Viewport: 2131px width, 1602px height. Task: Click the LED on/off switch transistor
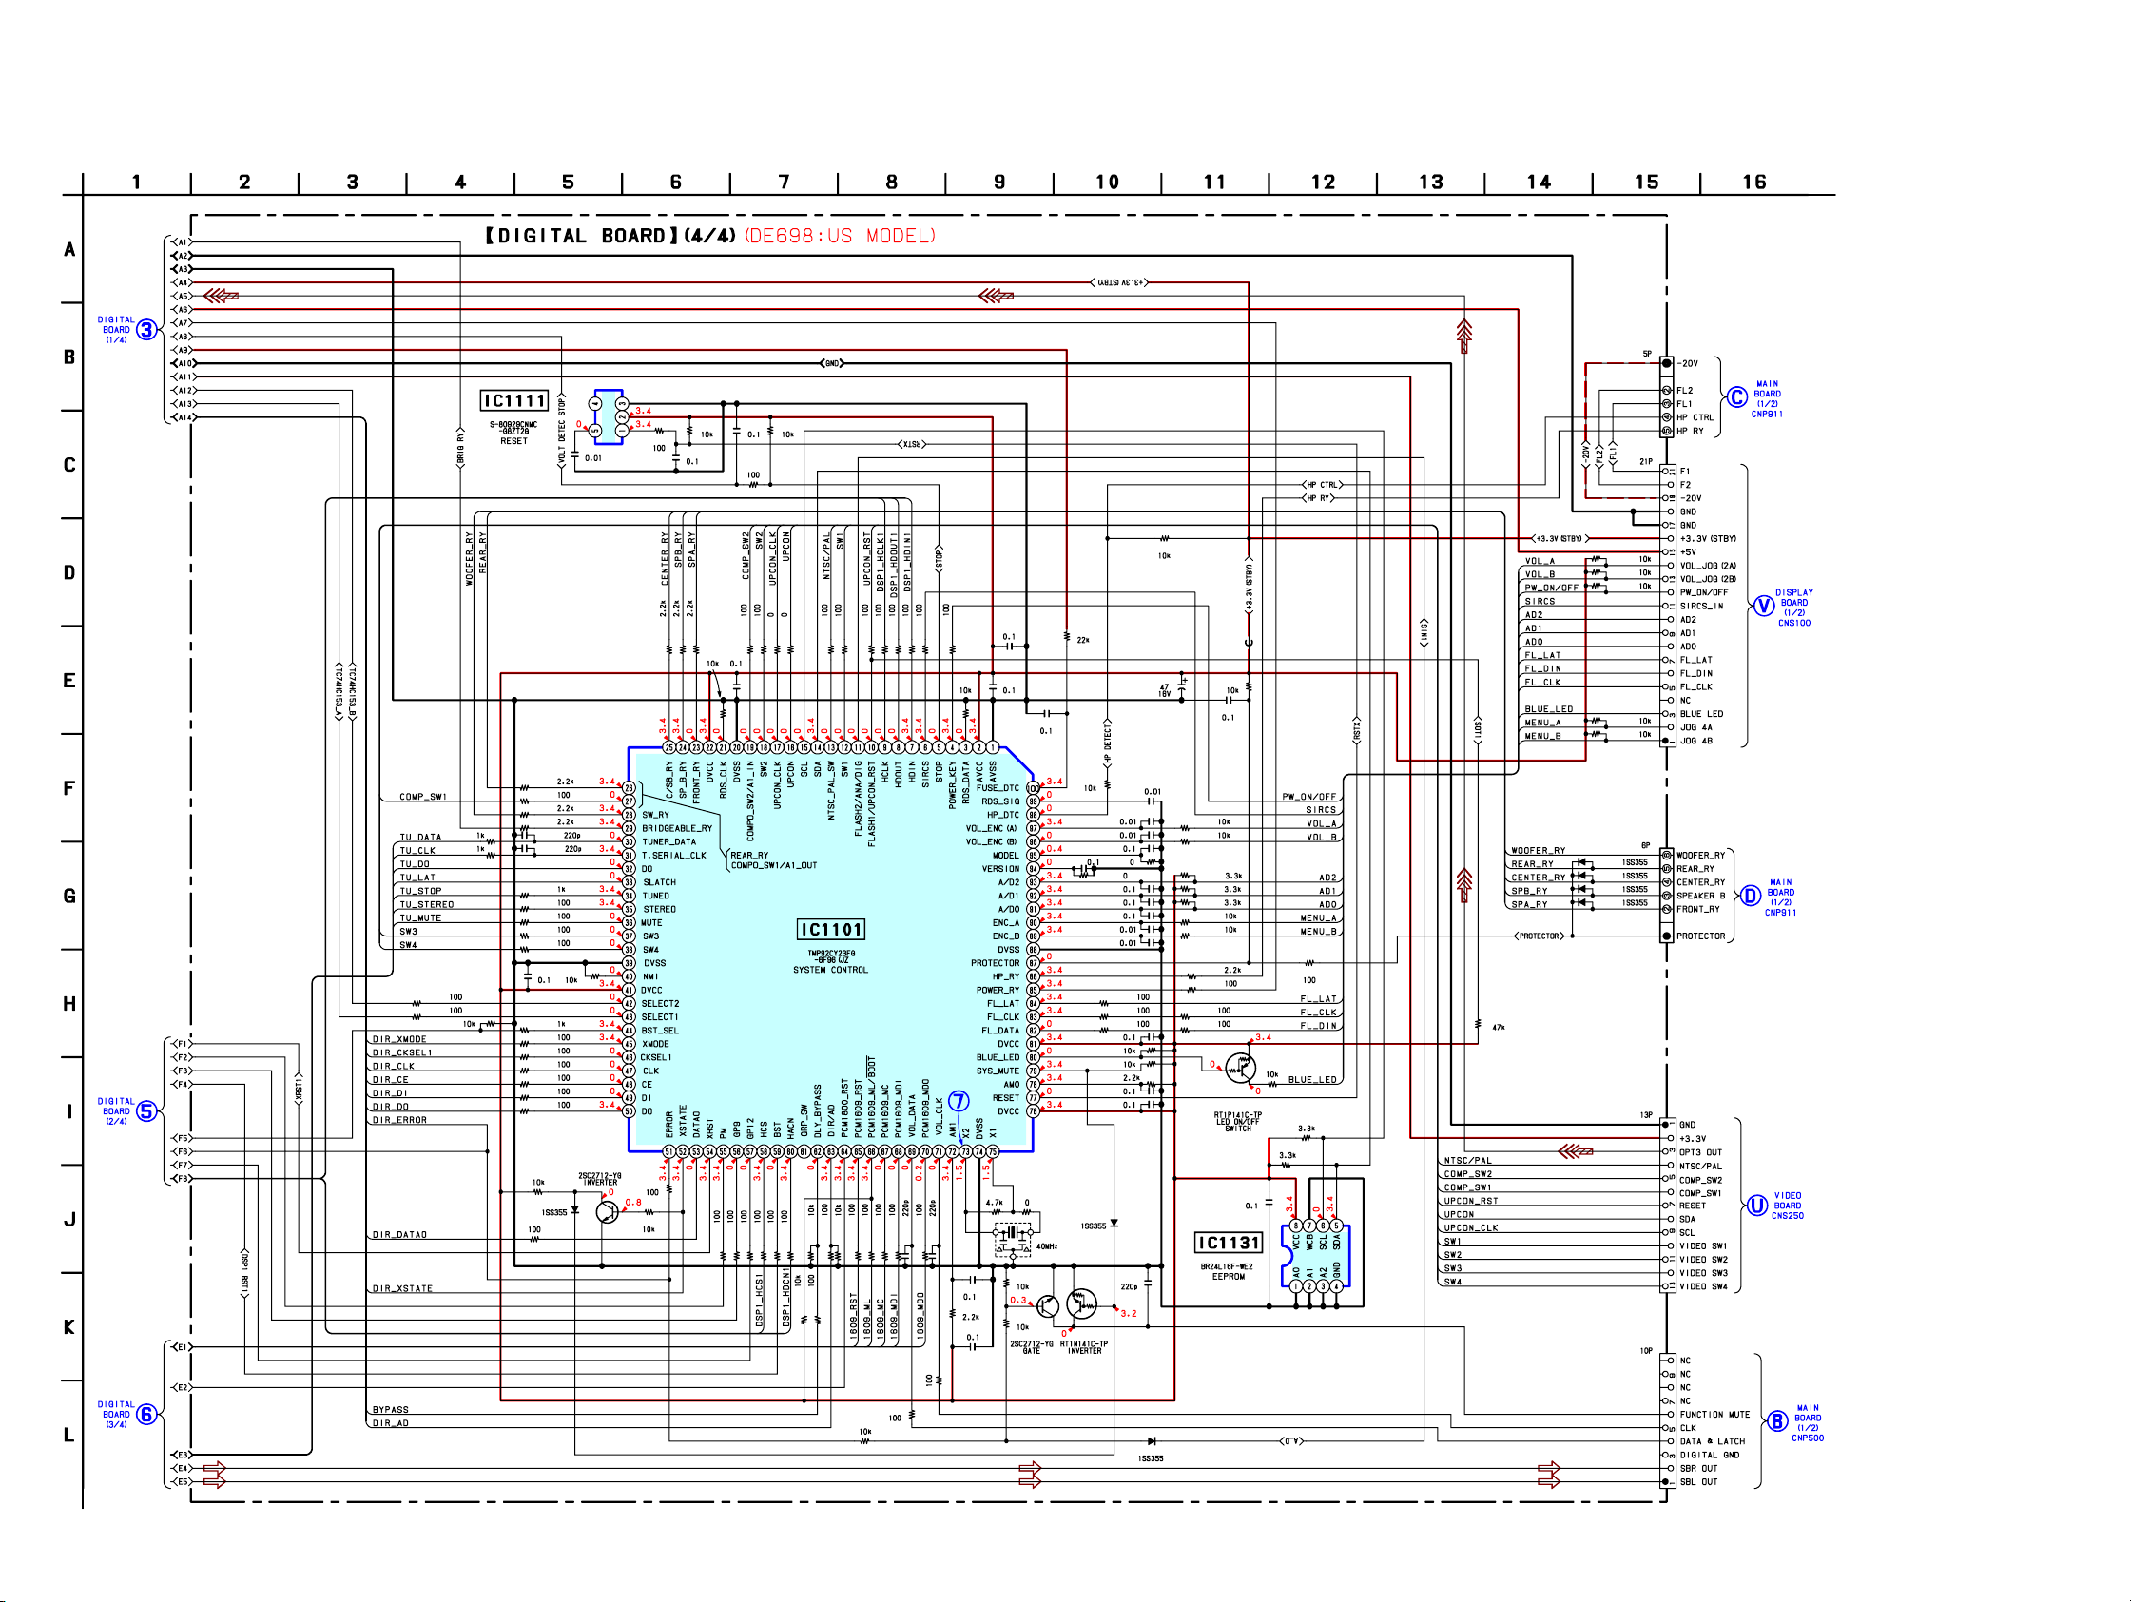(x=1240, y=1069)
